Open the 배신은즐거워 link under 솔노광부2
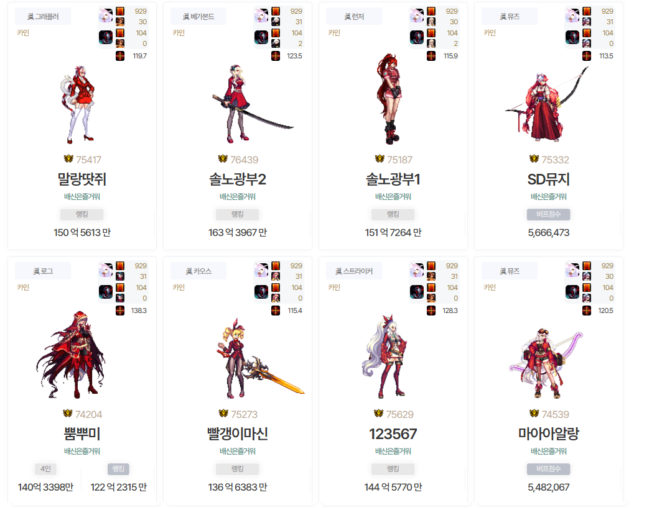Screen dimensions: 662x508 237,196
